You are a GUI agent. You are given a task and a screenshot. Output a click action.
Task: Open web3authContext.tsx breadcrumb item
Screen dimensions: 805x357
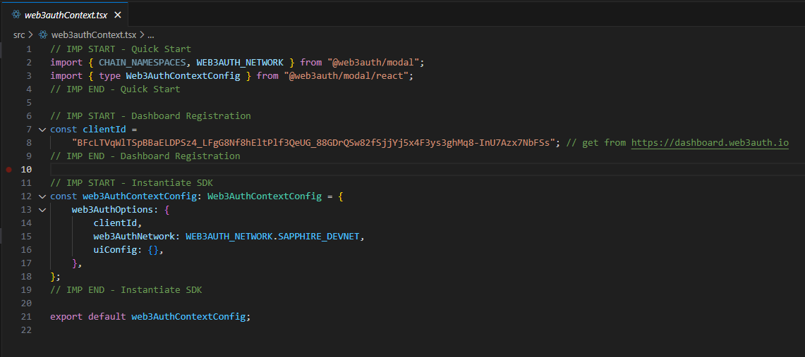(x=93, y=35)
